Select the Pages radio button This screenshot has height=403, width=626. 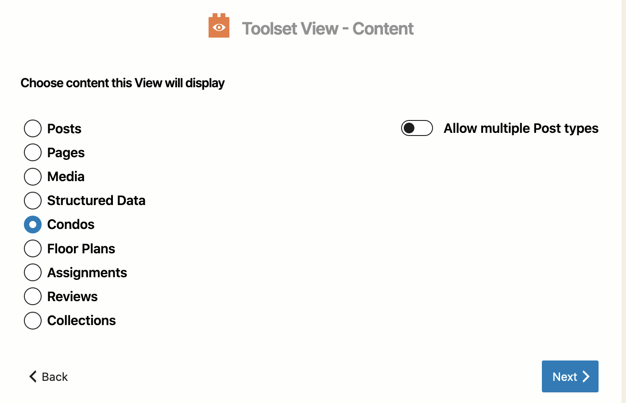pyautogui.click(x=33, y=152)
